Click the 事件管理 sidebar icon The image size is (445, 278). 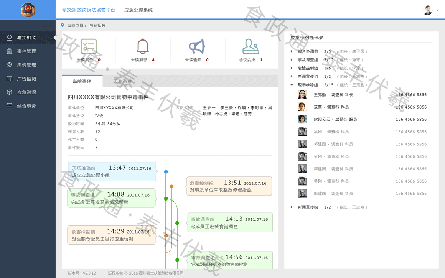[x=10, y=51]
